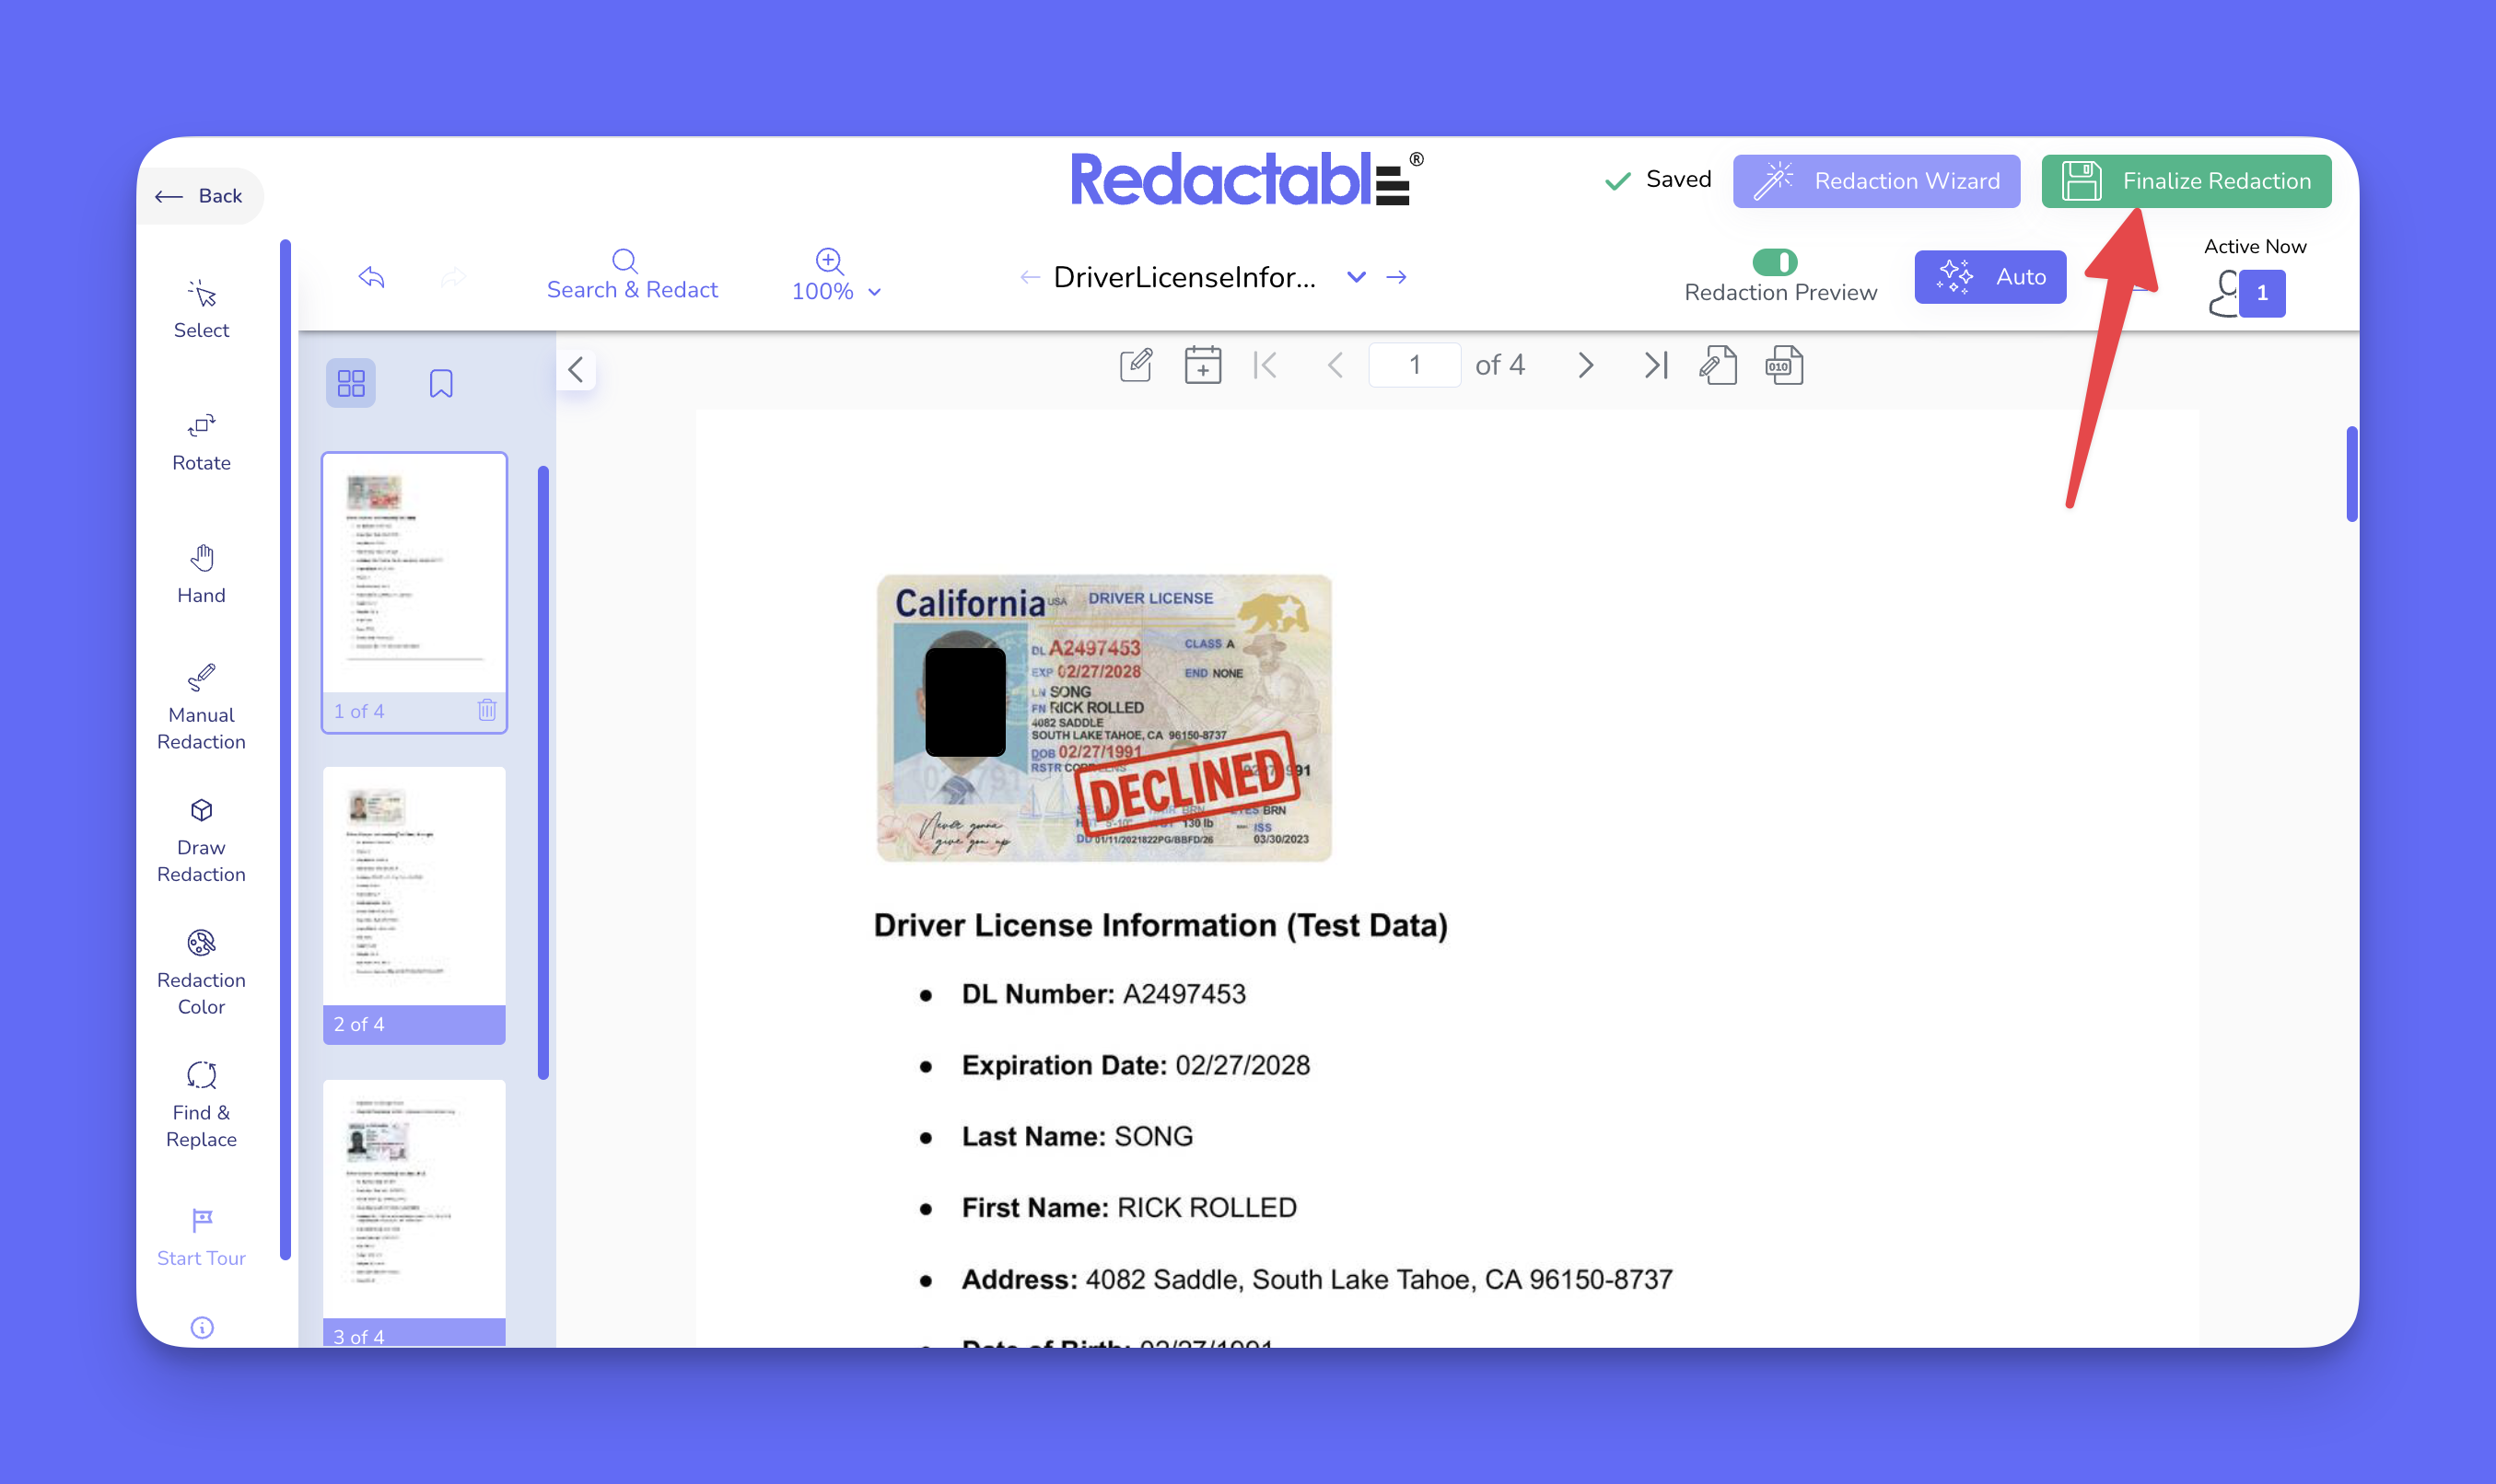2496x1484 pixels.
Task: Select the Rotate tool
Action: coord(201,442)
